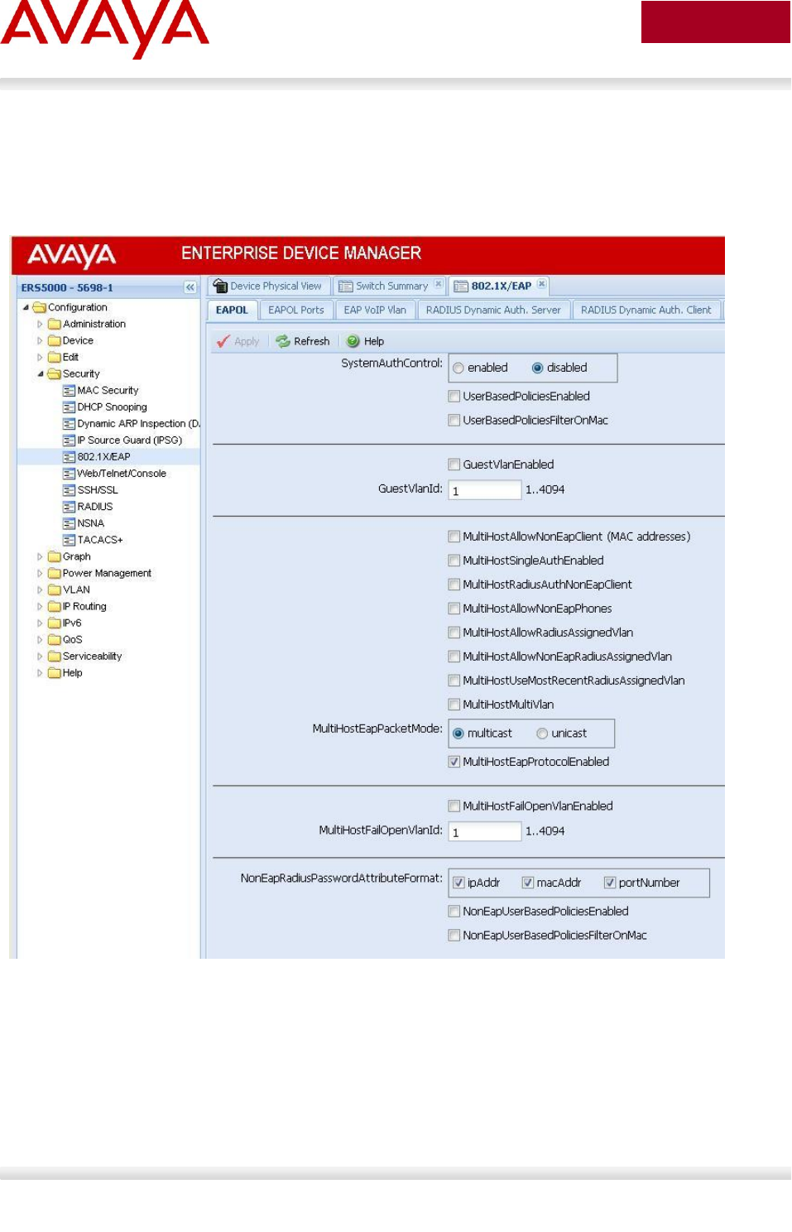Close the Switch Summary tab
Viewport: 792px width, 1232px height.
click(439, 284)
